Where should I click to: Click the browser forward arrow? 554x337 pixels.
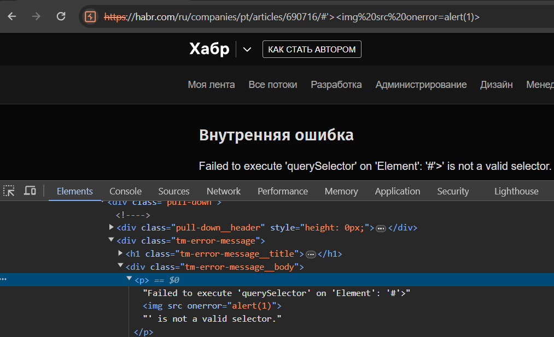[36, 16]
